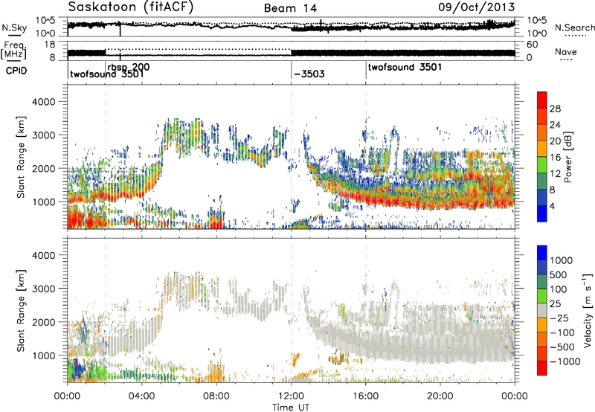Click the '1000' velocity colorbar tick
The height and width of the screenshot is (412, 595).
pos(562,260)
